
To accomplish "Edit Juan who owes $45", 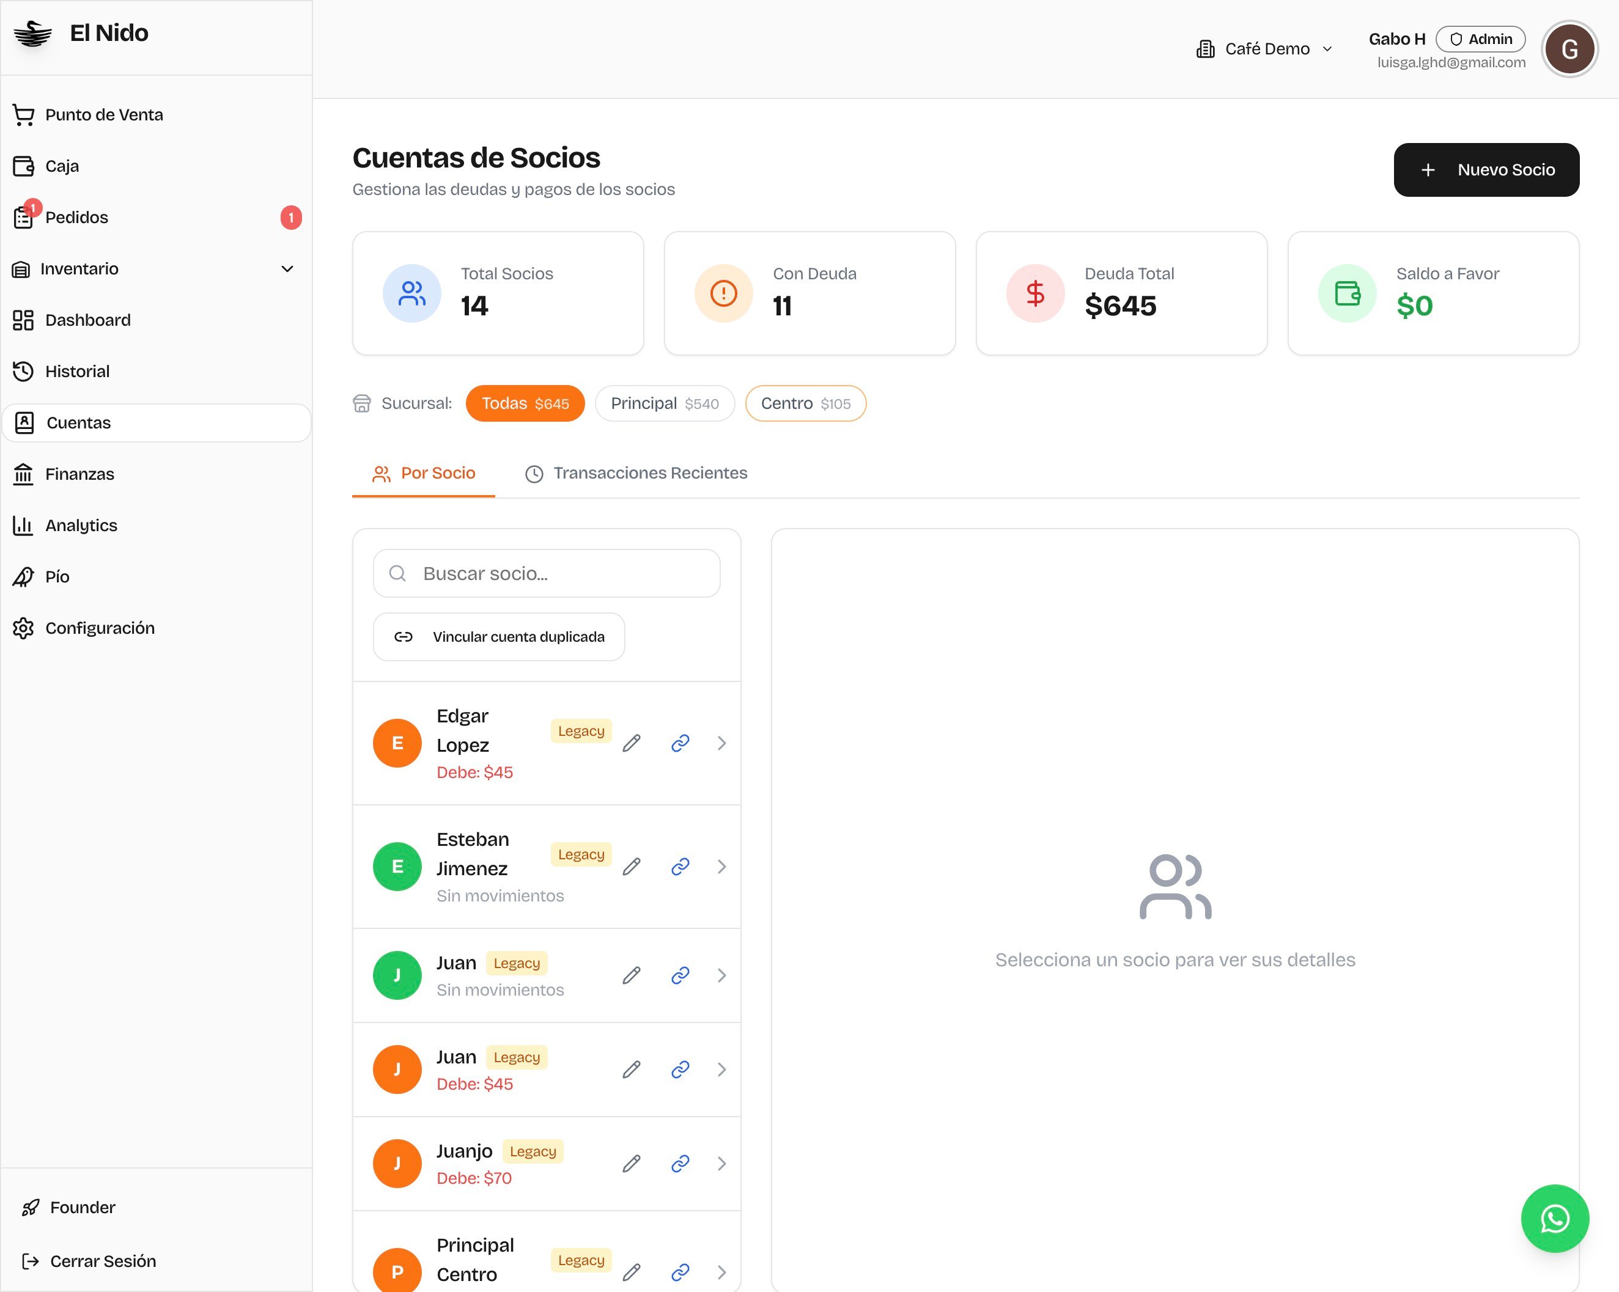I will (x=632, y=1070).
